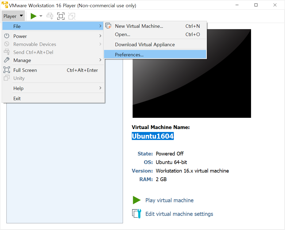Viewport: 285px width, 230px height.
Task: Choose Full Screen from Player menu
Action: 53,70
